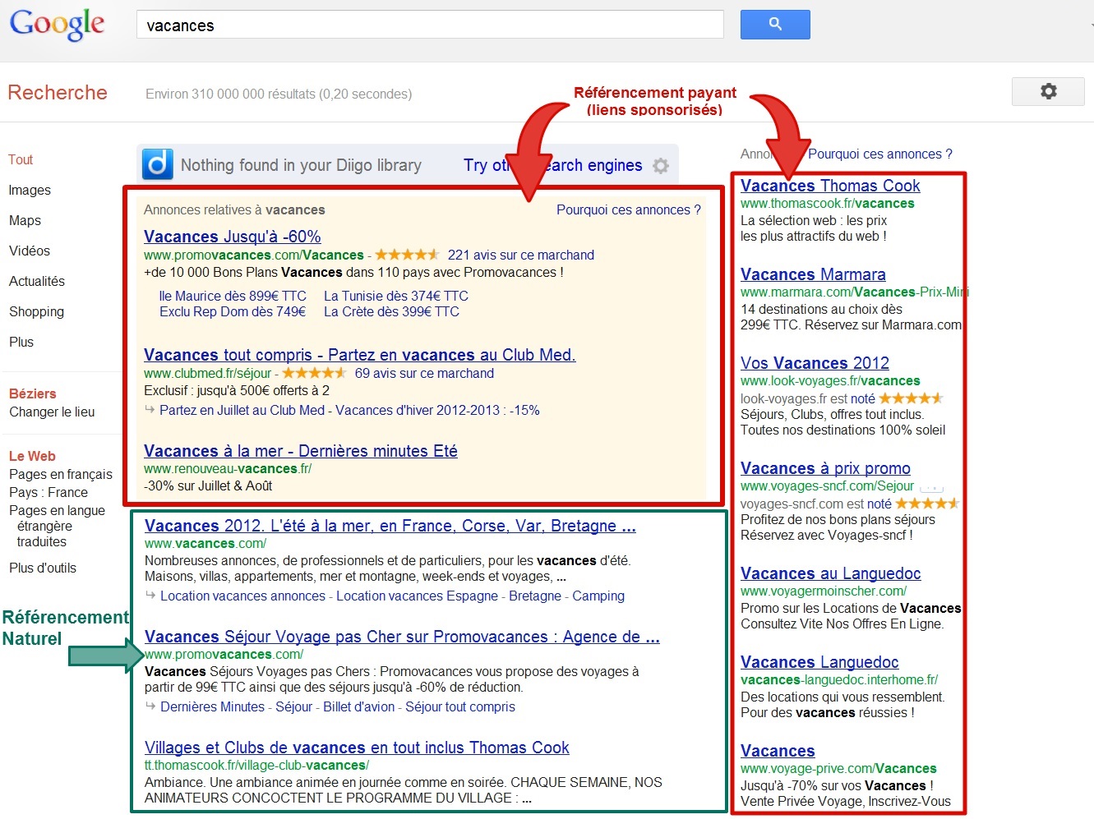Open Vacances 2012 L'été à la mer result
The width and height of the screenshot is (1094, 819).
(x=390, y=526)
